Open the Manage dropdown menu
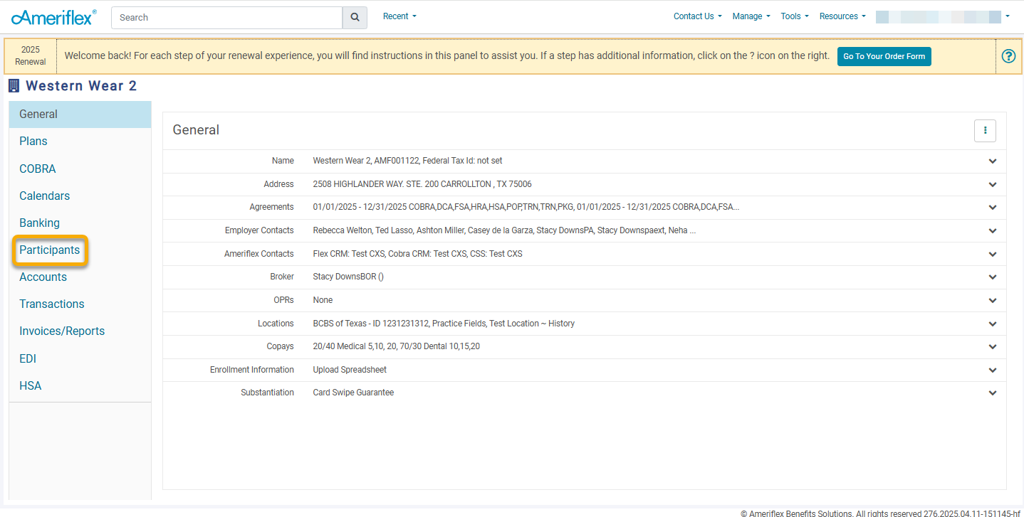 pos(751,16)
